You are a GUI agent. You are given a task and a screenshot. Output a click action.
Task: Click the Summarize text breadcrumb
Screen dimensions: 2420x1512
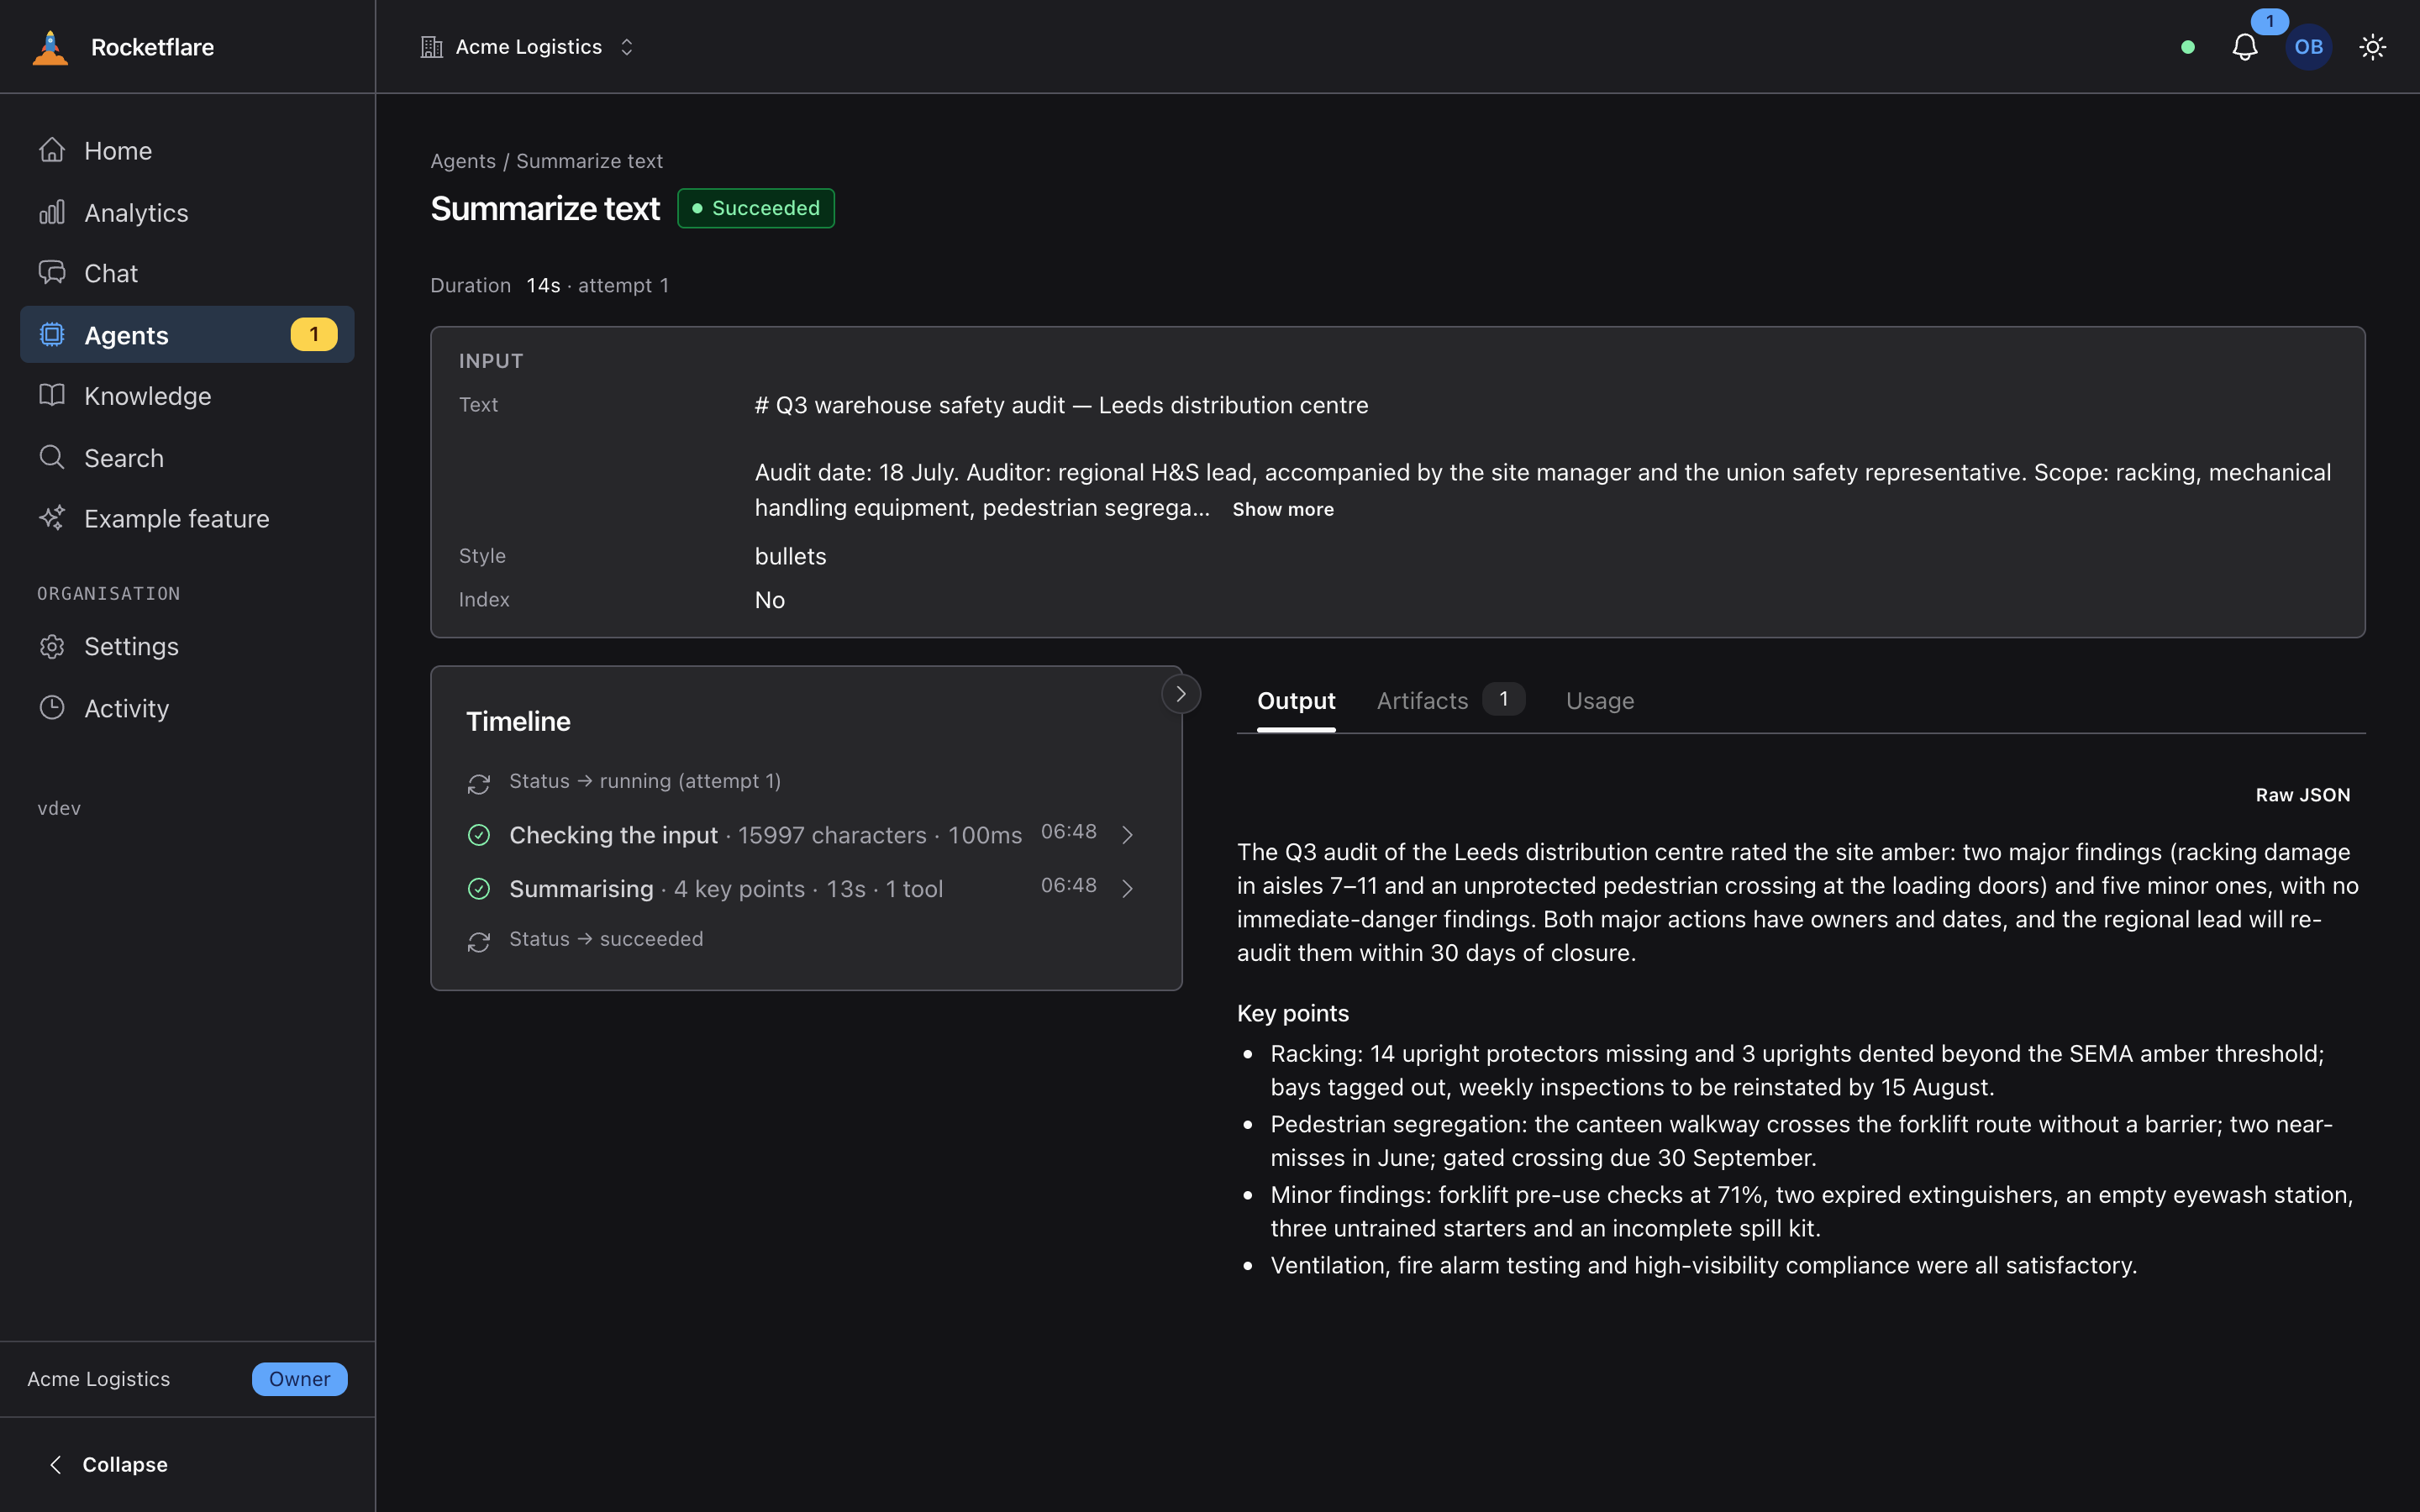589,161
